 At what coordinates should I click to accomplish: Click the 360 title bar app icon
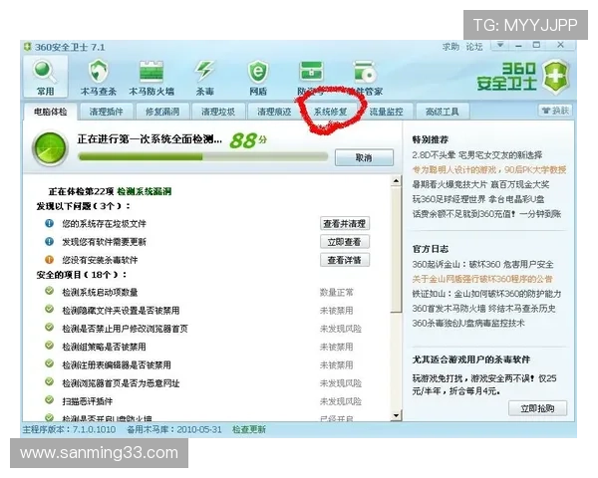click(x=27, y=47)
